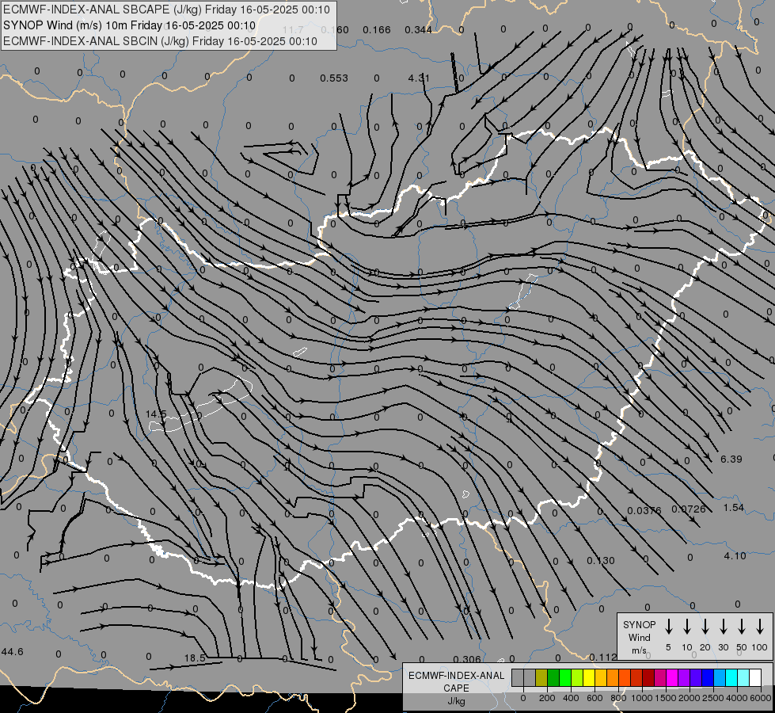Click the J/kg unit label in legend

click(x=456, y=701)
